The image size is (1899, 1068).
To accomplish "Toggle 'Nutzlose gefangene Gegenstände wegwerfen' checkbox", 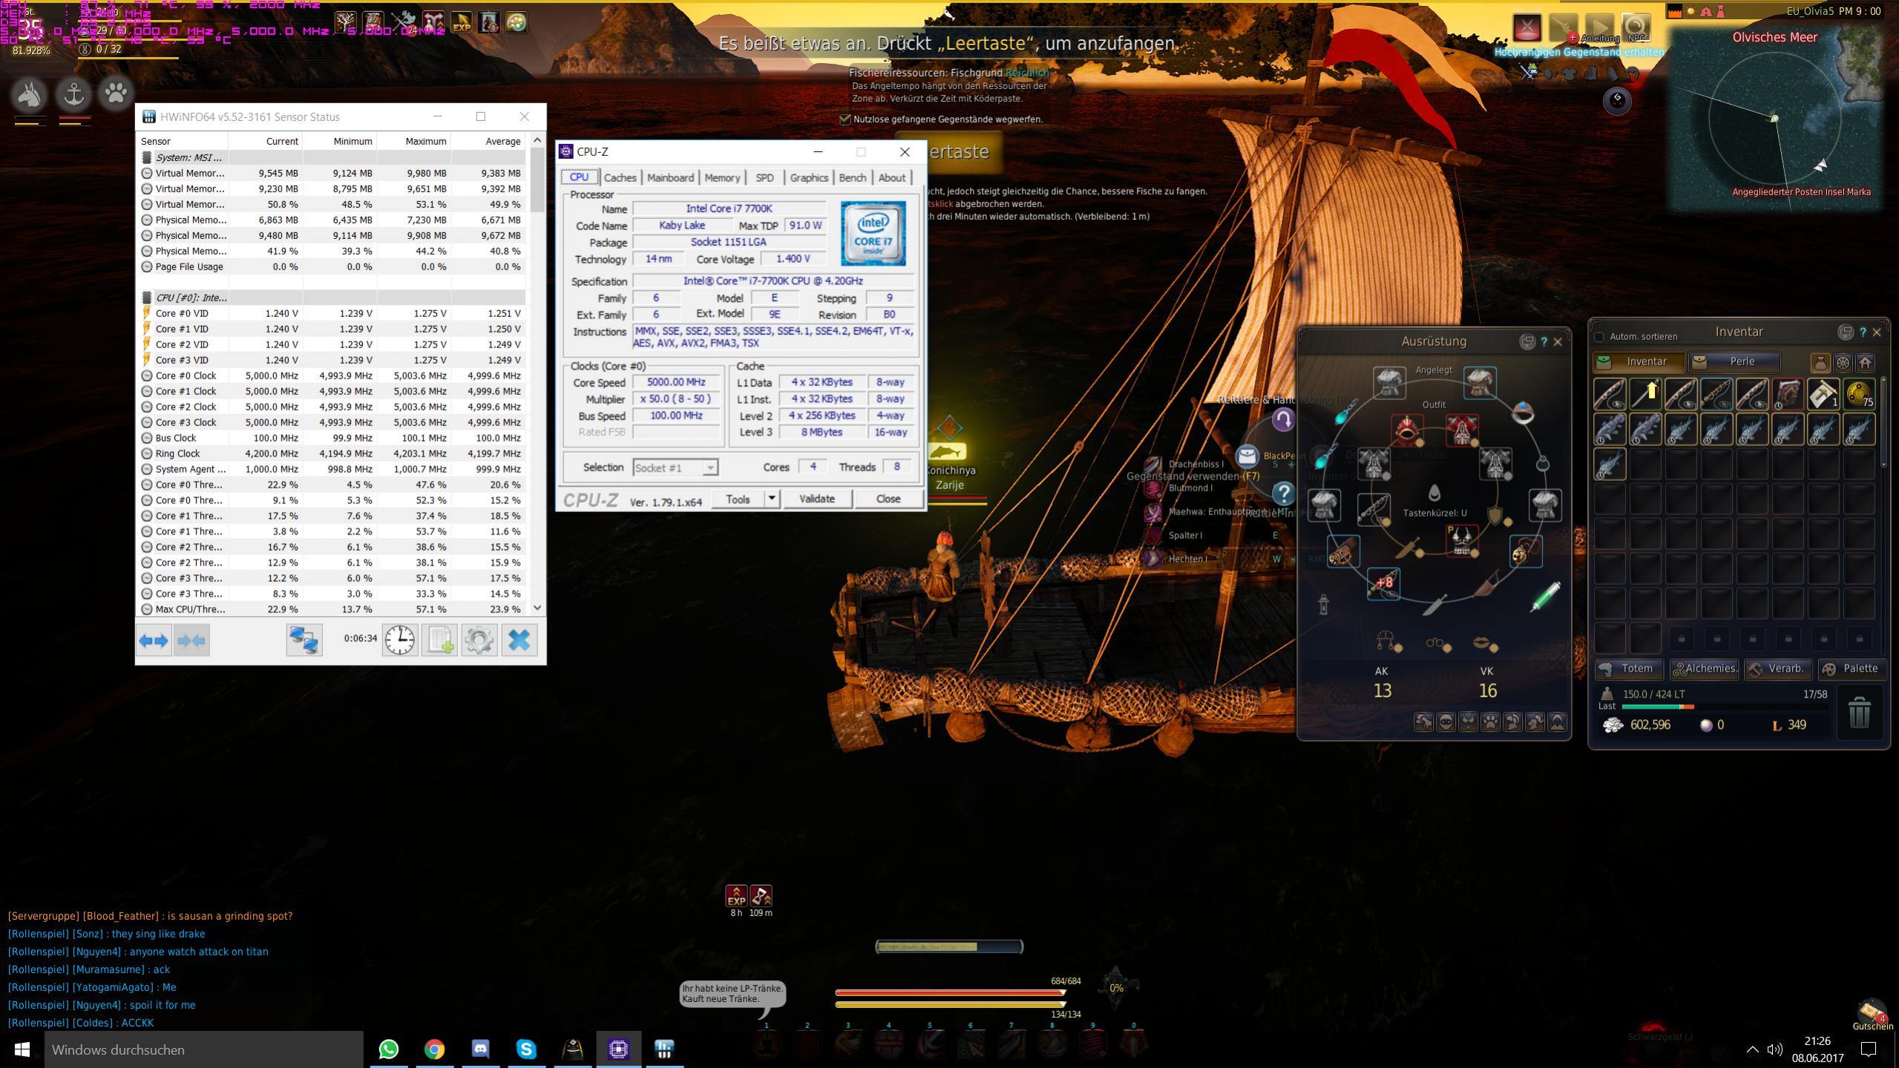I will [844, 119].
